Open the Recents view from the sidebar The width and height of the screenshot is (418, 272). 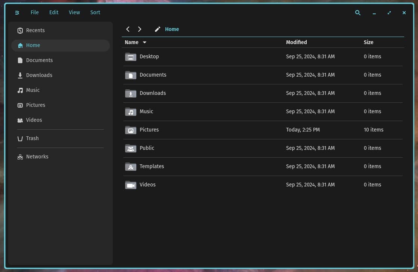[35, 30]
